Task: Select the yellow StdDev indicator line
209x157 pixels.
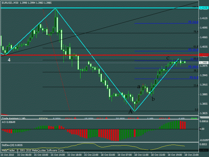Action: click(93, 146)
